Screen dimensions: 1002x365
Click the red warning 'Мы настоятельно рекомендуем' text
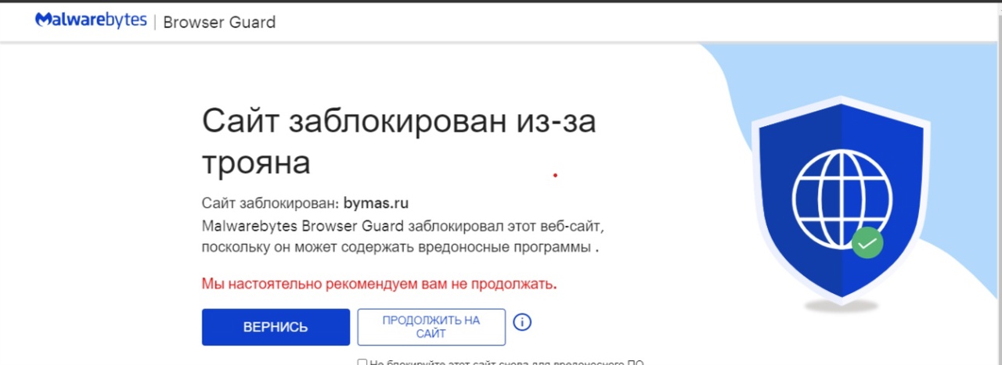pyautogui.click(x=380, y=284)
